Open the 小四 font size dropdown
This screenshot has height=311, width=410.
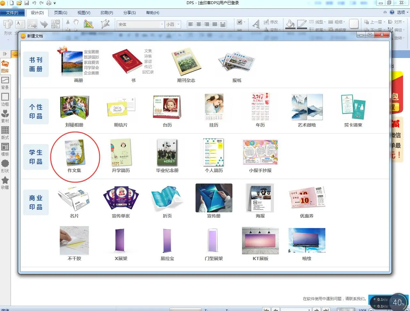179,24
